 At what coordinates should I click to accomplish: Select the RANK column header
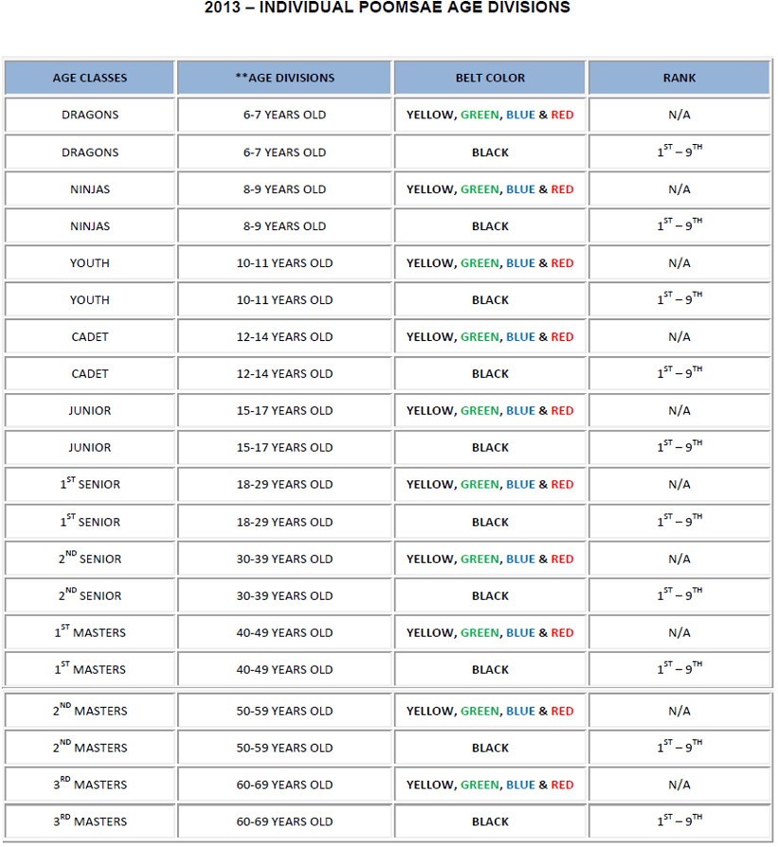click(679, 78)
